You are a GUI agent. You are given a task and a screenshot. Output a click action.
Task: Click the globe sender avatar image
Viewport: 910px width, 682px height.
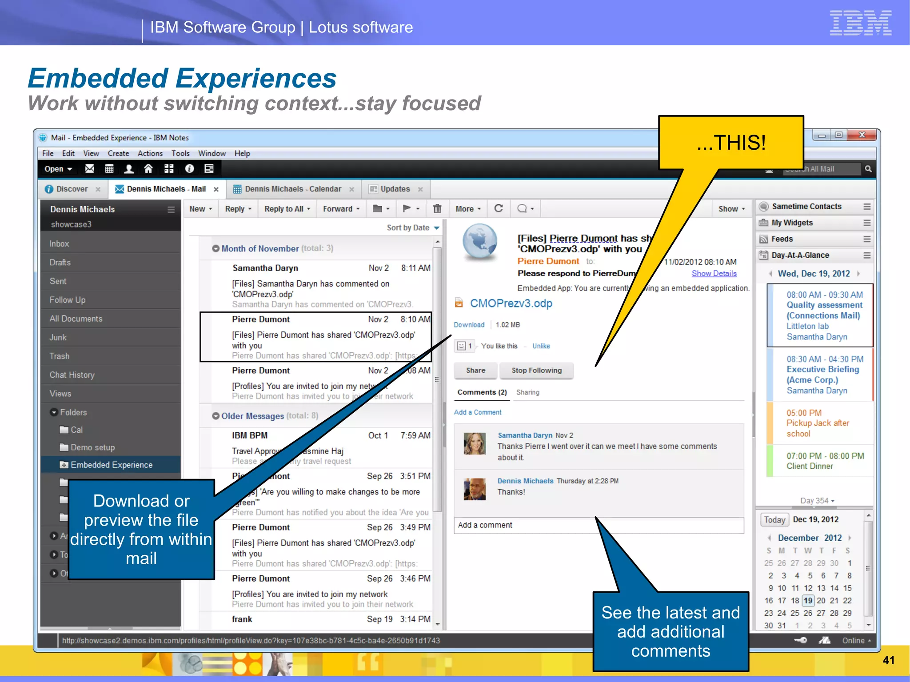click(480, 241)
